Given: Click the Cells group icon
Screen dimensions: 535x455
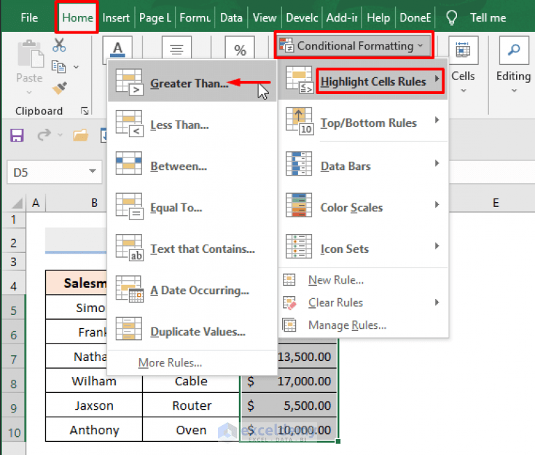Looking at the screenshot, I should 463,51.
